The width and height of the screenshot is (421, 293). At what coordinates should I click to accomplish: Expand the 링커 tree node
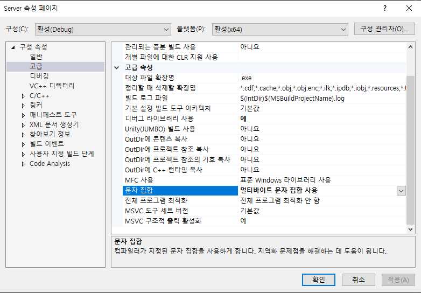tap(23, 106)
